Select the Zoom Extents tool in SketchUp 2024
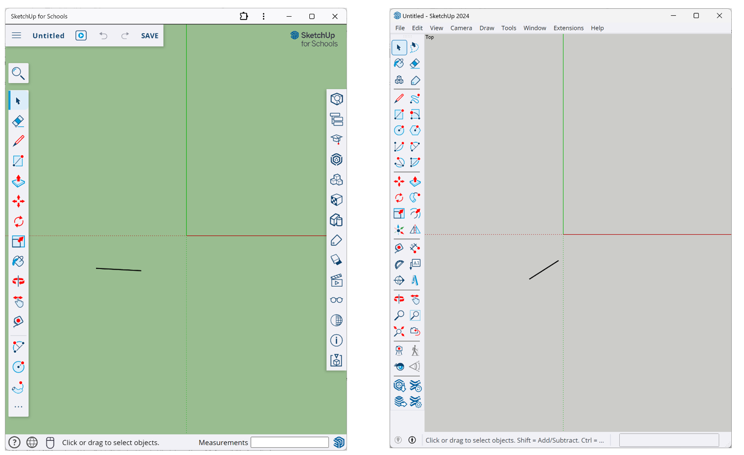744x455 pixels. 399,332
